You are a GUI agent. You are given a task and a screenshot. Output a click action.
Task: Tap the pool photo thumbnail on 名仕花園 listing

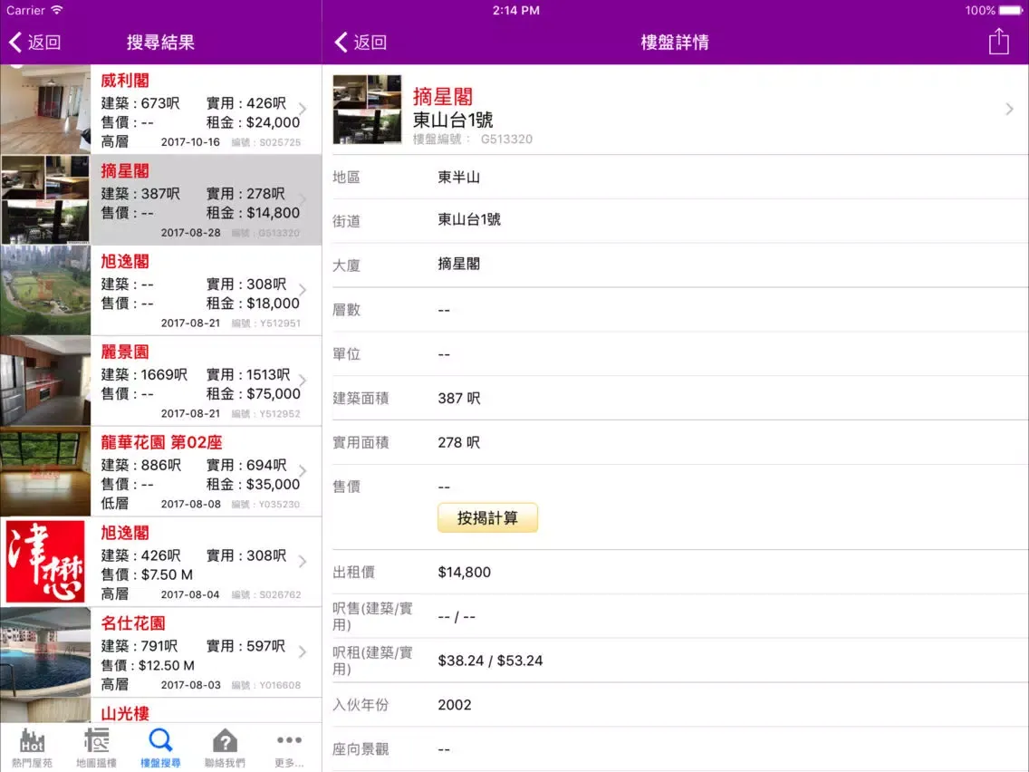(45, 652)
